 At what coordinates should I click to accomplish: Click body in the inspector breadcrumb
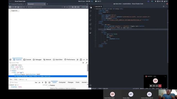[16, 79]
